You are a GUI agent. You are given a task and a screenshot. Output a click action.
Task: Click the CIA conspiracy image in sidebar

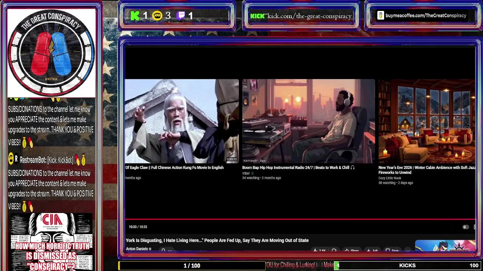click(51, 242)
